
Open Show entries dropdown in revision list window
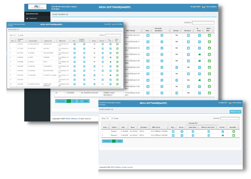pos(110,118)
